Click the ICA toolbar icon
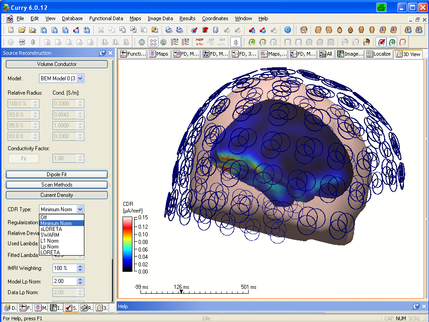 click(x=186, y=42)
